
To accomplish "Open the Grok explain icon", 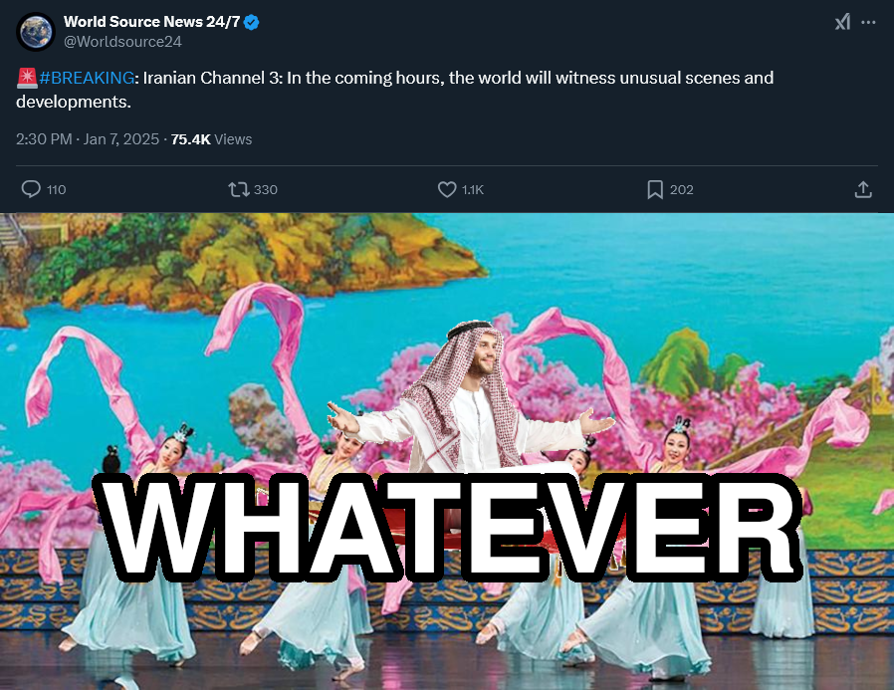I will pos(842,22).
